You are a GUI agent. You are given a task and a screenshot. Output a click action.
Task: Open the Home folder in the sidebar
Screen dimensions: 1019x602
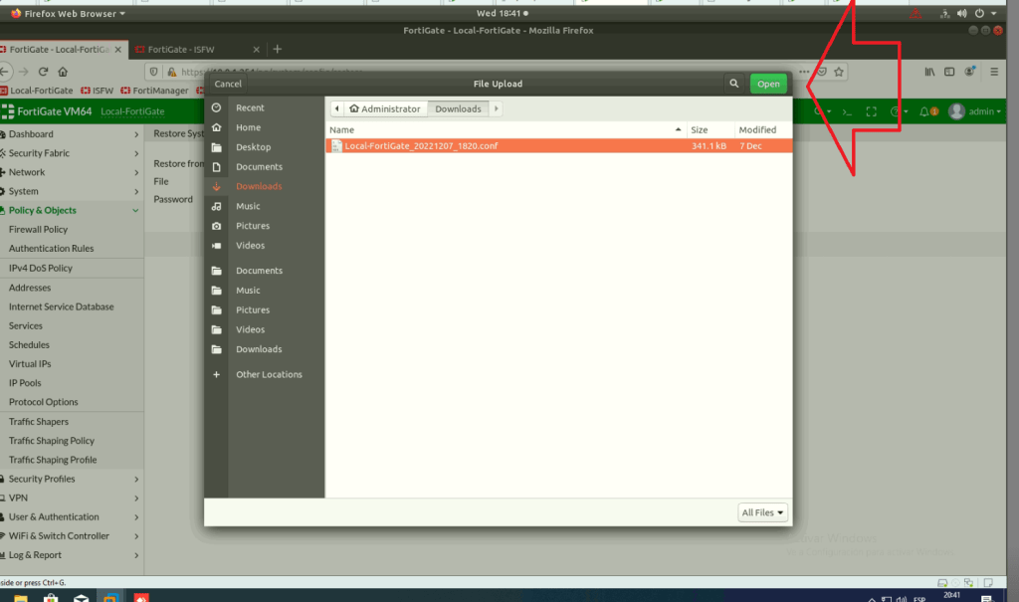pyautogui.click(x=248, y=127)
